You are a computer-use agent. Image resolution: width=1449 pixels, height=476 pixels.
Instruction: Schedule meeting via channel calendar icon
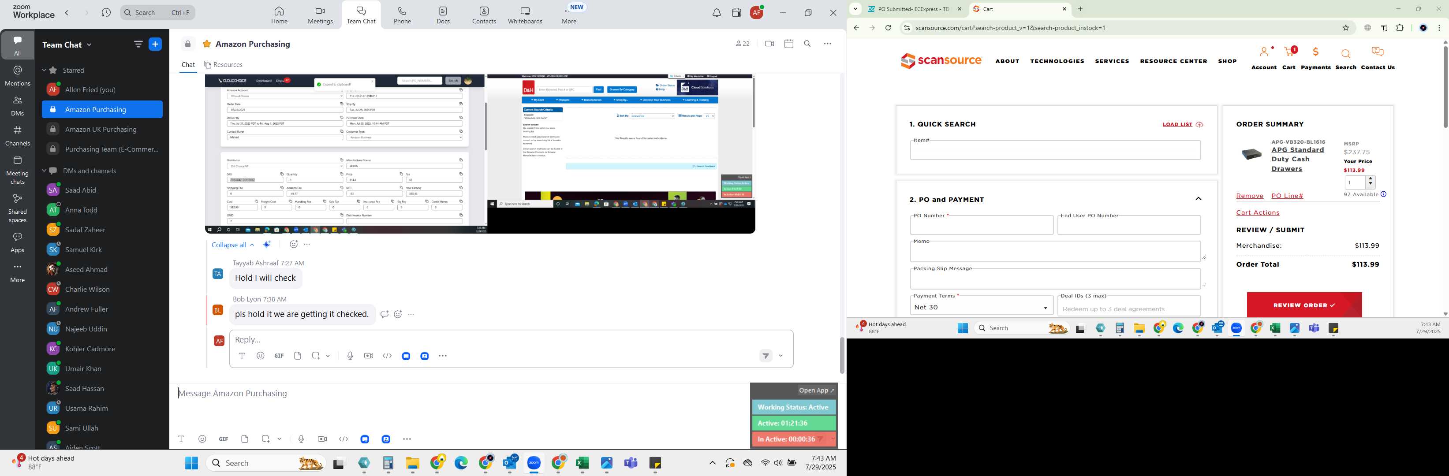(x=788, y=44)
